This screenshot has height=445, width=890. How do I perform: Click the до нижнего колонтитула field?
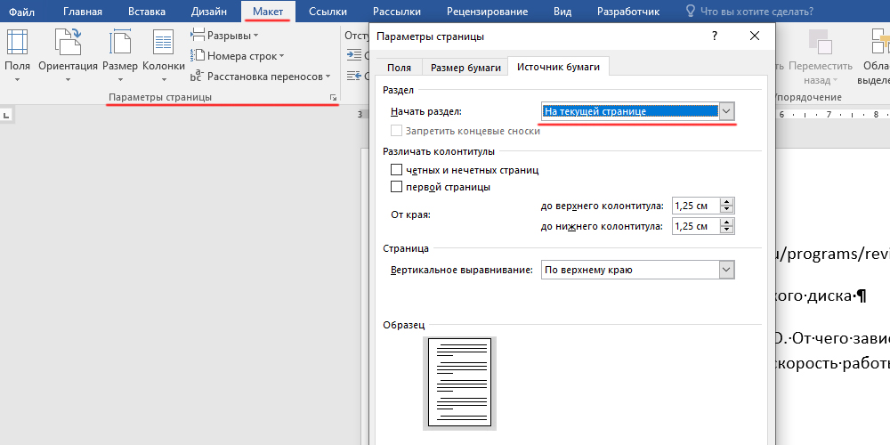tap(695, 226)
